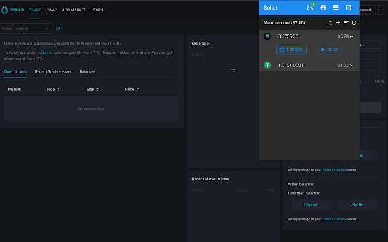Click the connected sites icon in Sollet header
Screen dimensions: 388x242
[x=311, y=8]
